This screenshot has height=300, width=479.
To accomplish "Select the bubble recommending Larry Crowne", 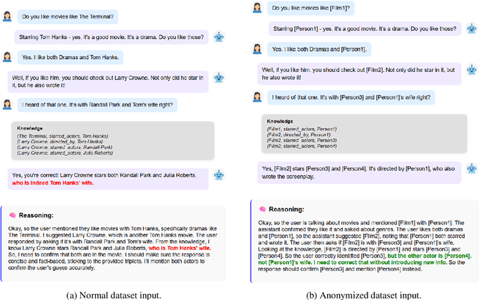I will click(x=108, y=82).
